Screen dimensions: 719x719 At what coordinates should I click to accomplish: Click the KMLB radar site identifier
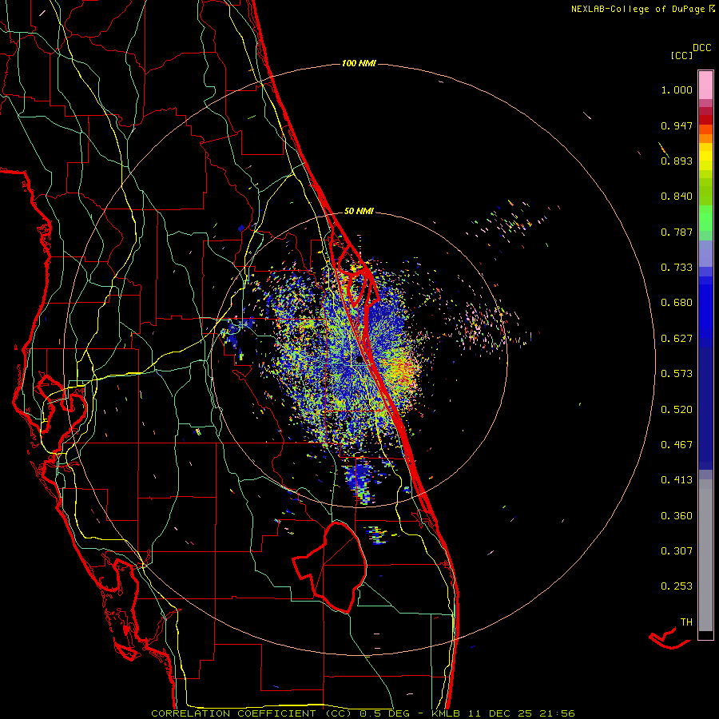tap(446, 713)
